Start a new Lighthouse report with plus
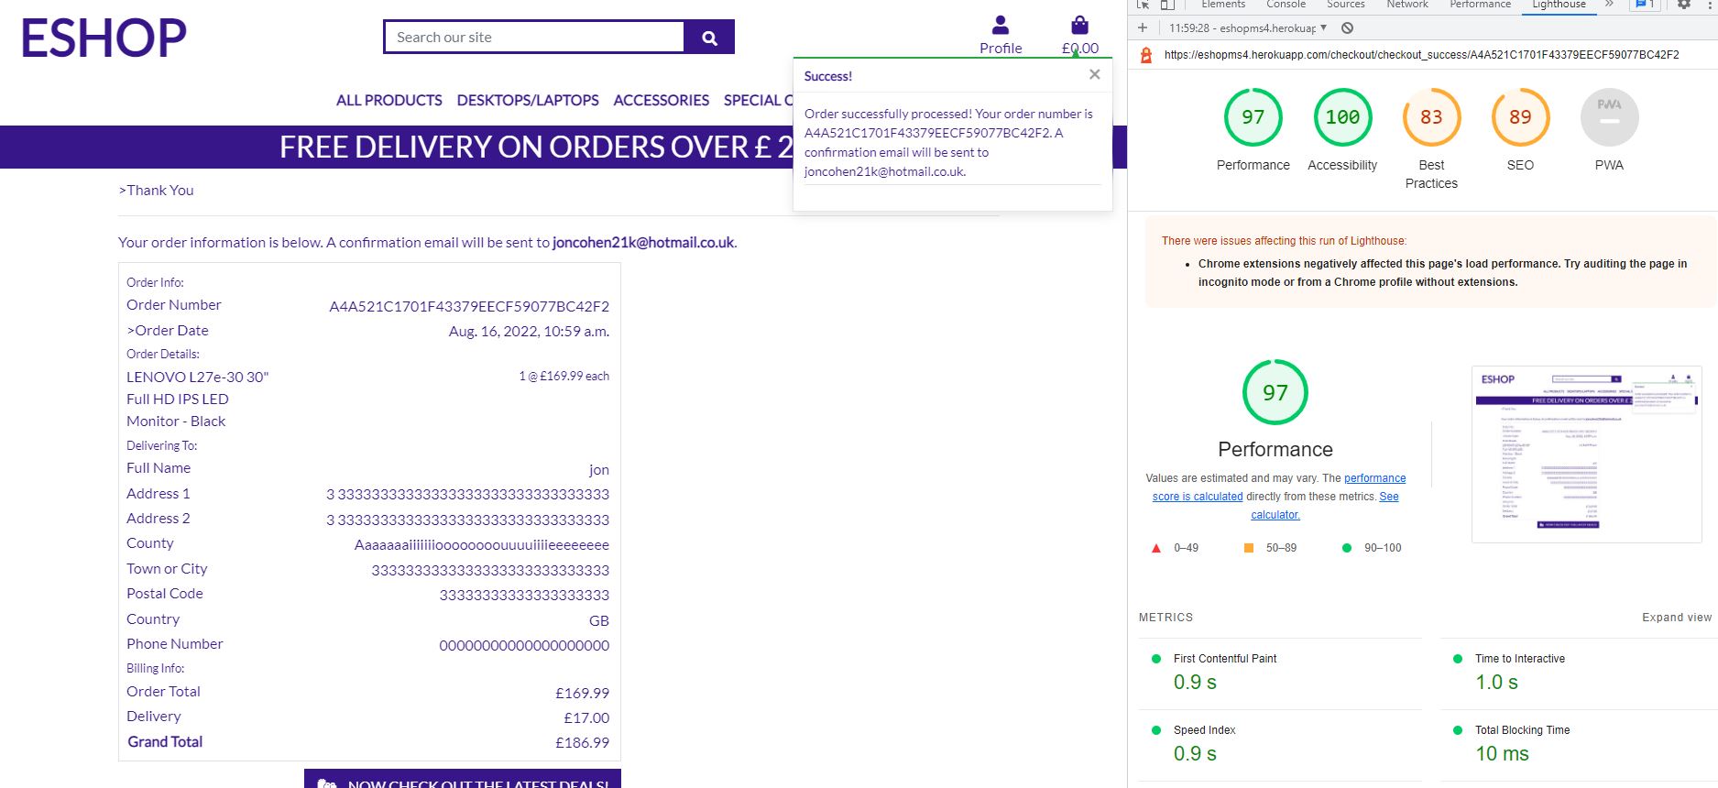This screenshot has width=1718, height=788. (x=1143, y=28)
